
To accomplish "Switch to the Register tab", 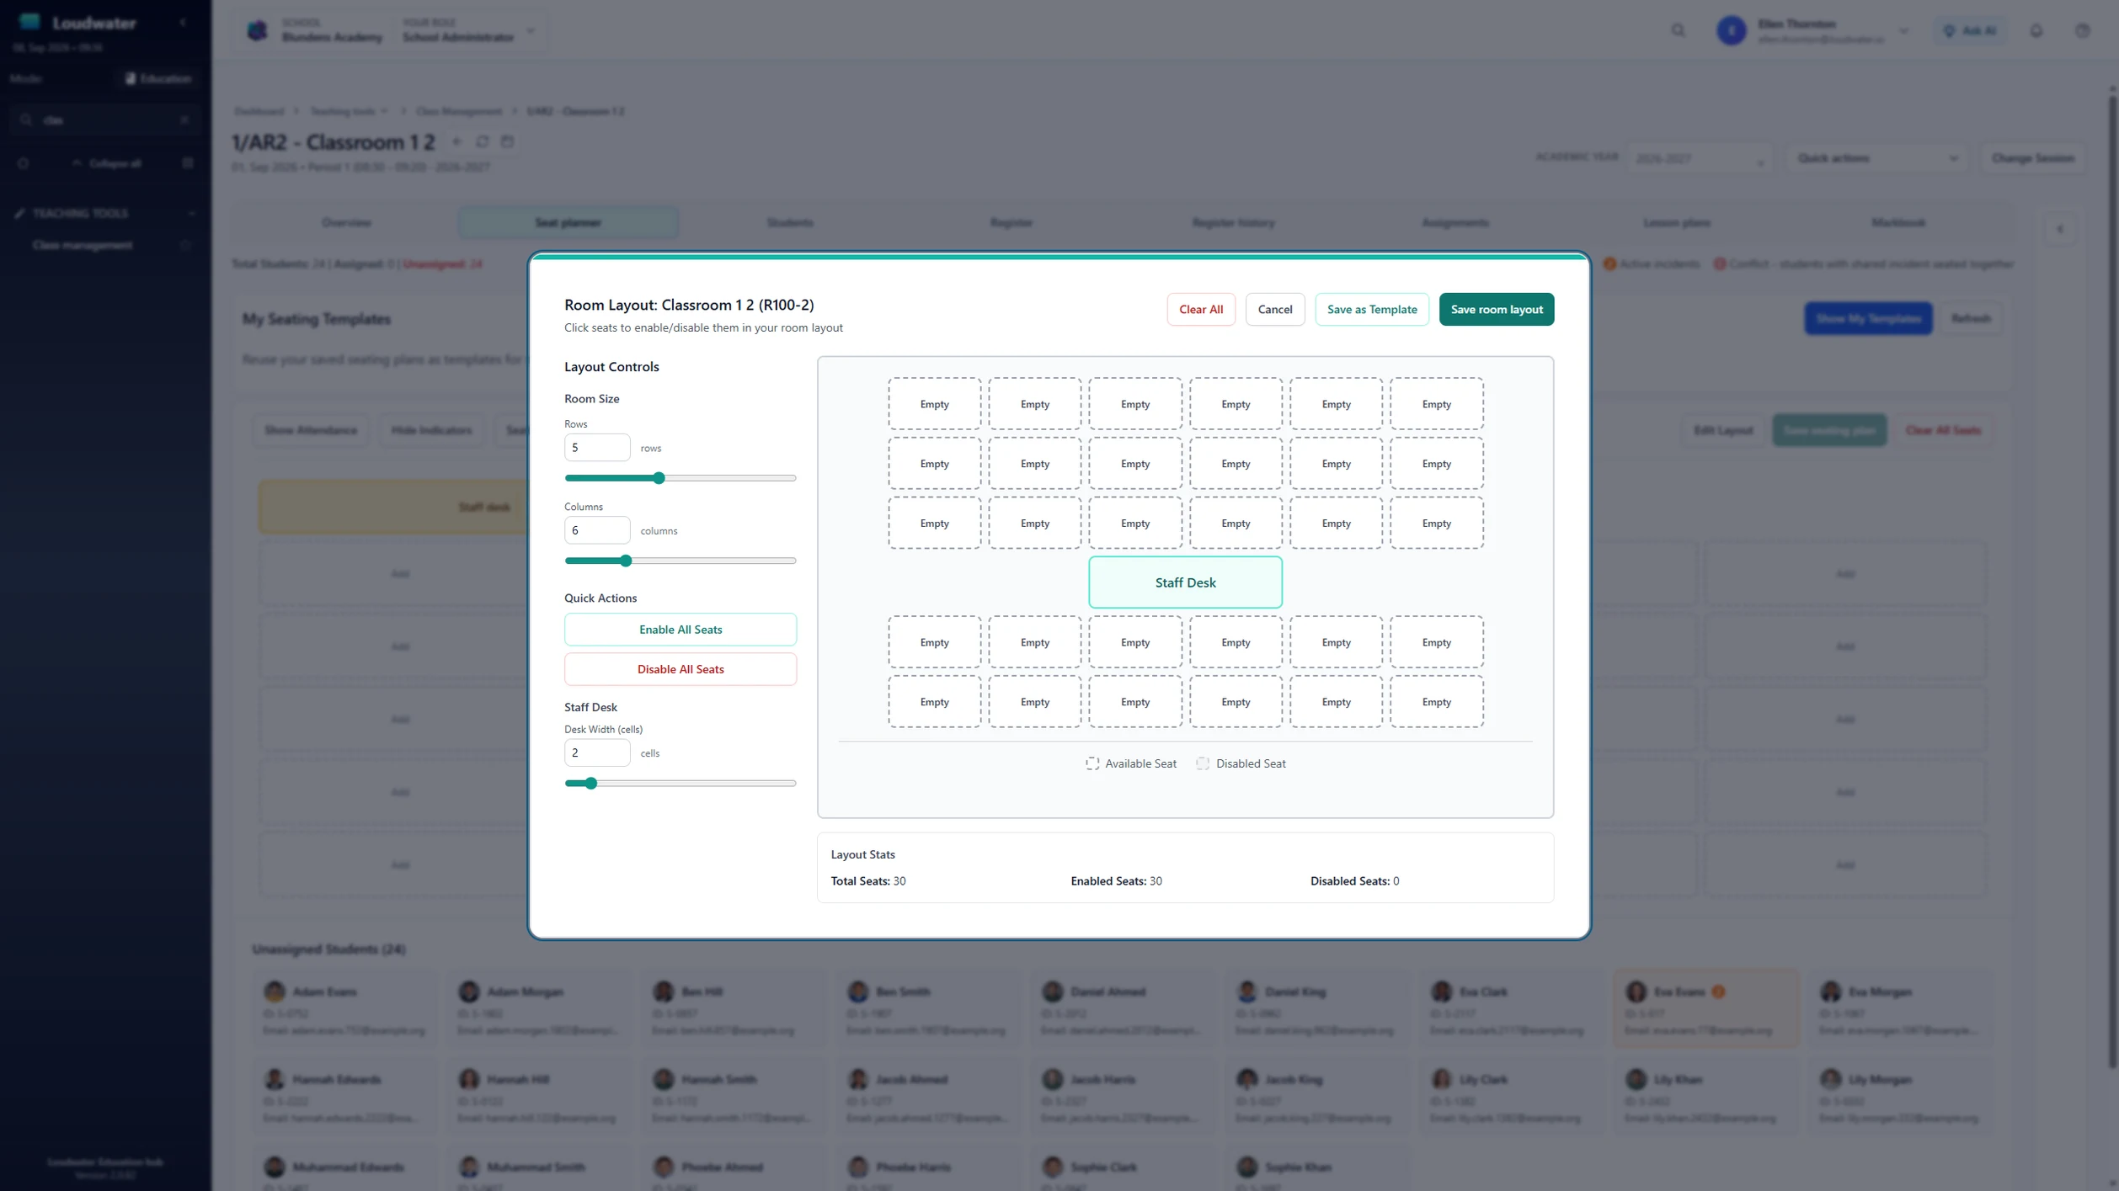I will (x=1011, y=223).
